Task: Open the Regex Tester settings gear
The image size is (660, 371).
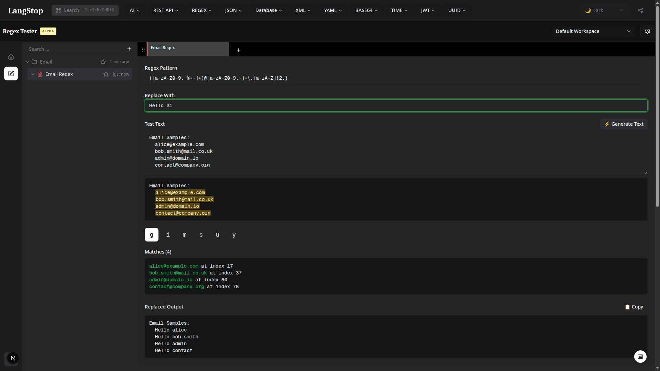Action: click(x=648, y=31)
